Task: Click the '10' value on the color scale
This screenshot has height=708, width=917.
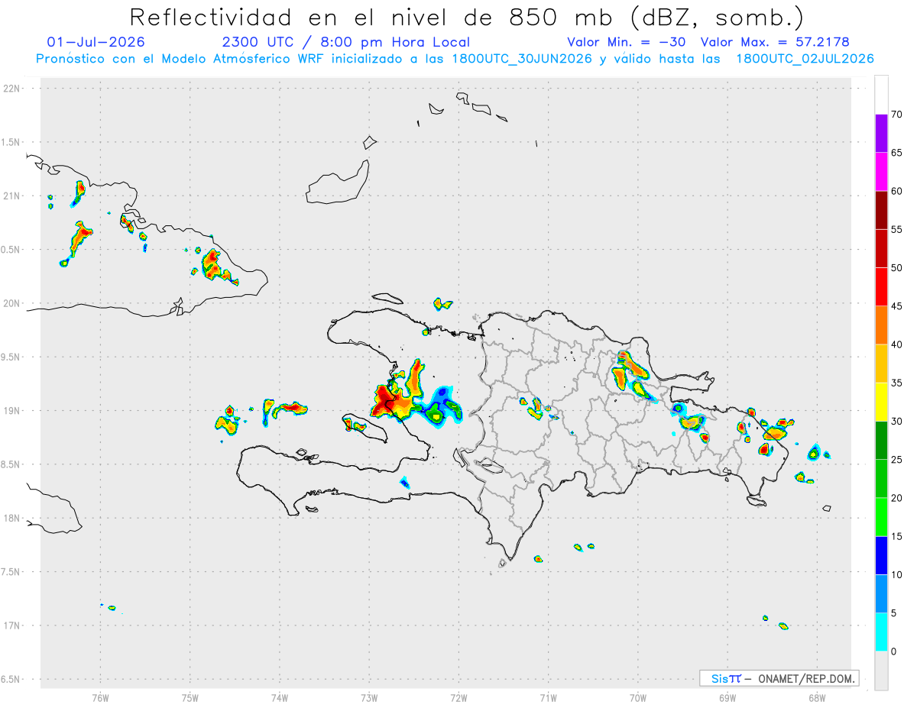Action: (x=897, y=574)
